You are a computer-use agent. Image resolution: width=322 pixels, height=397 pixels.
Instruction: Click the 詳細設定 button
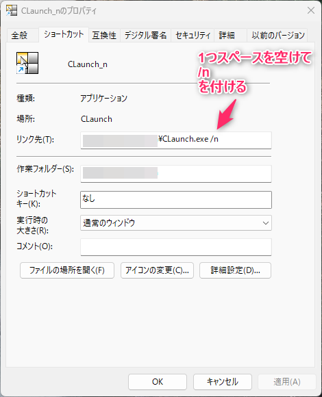pyautogui.click(x=235, y=270)
